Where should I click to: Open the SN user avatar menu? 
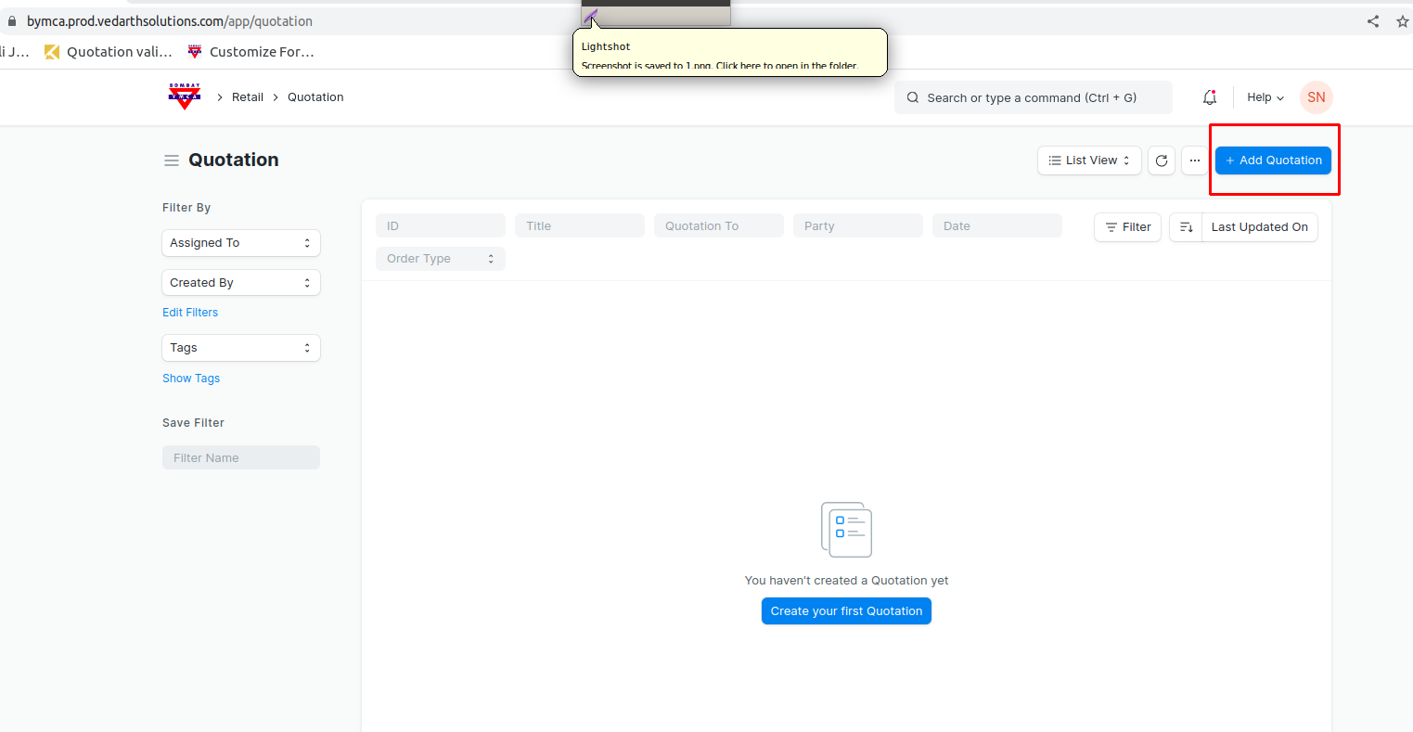1316,97
